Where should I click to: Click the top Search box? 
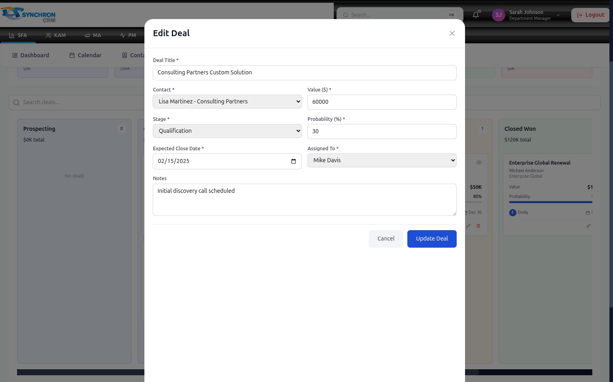click(400, 15)
